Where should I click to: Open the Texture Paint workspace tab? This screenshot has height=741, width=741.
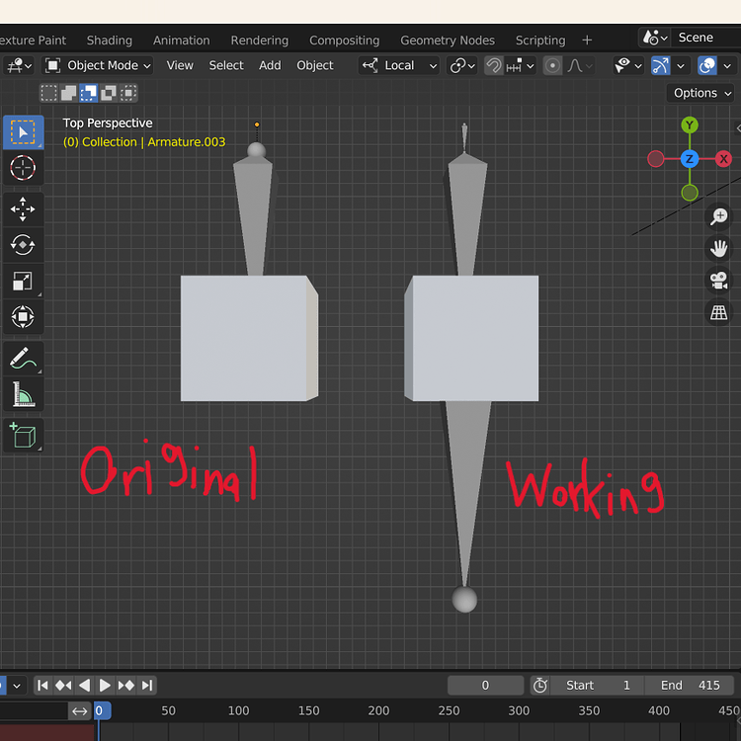(33, 41)
